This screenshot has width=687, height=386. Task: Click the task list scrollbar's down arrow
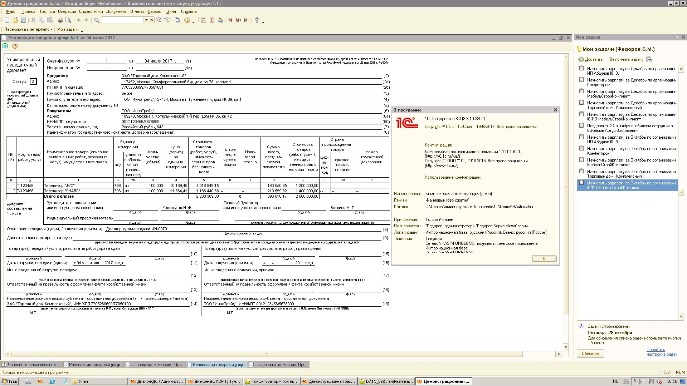tap(681, 316)
